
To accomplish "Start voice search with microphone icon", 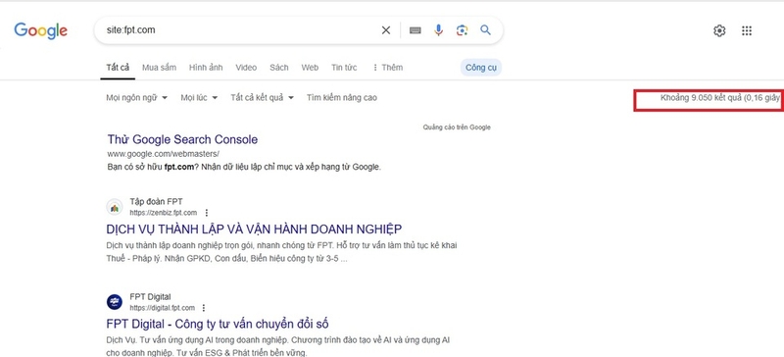I will (x=438, y=30).
